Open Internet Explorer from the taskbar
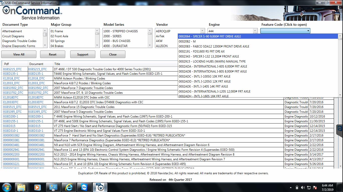The height and width of the screenshot is (192, 343). 69,187
